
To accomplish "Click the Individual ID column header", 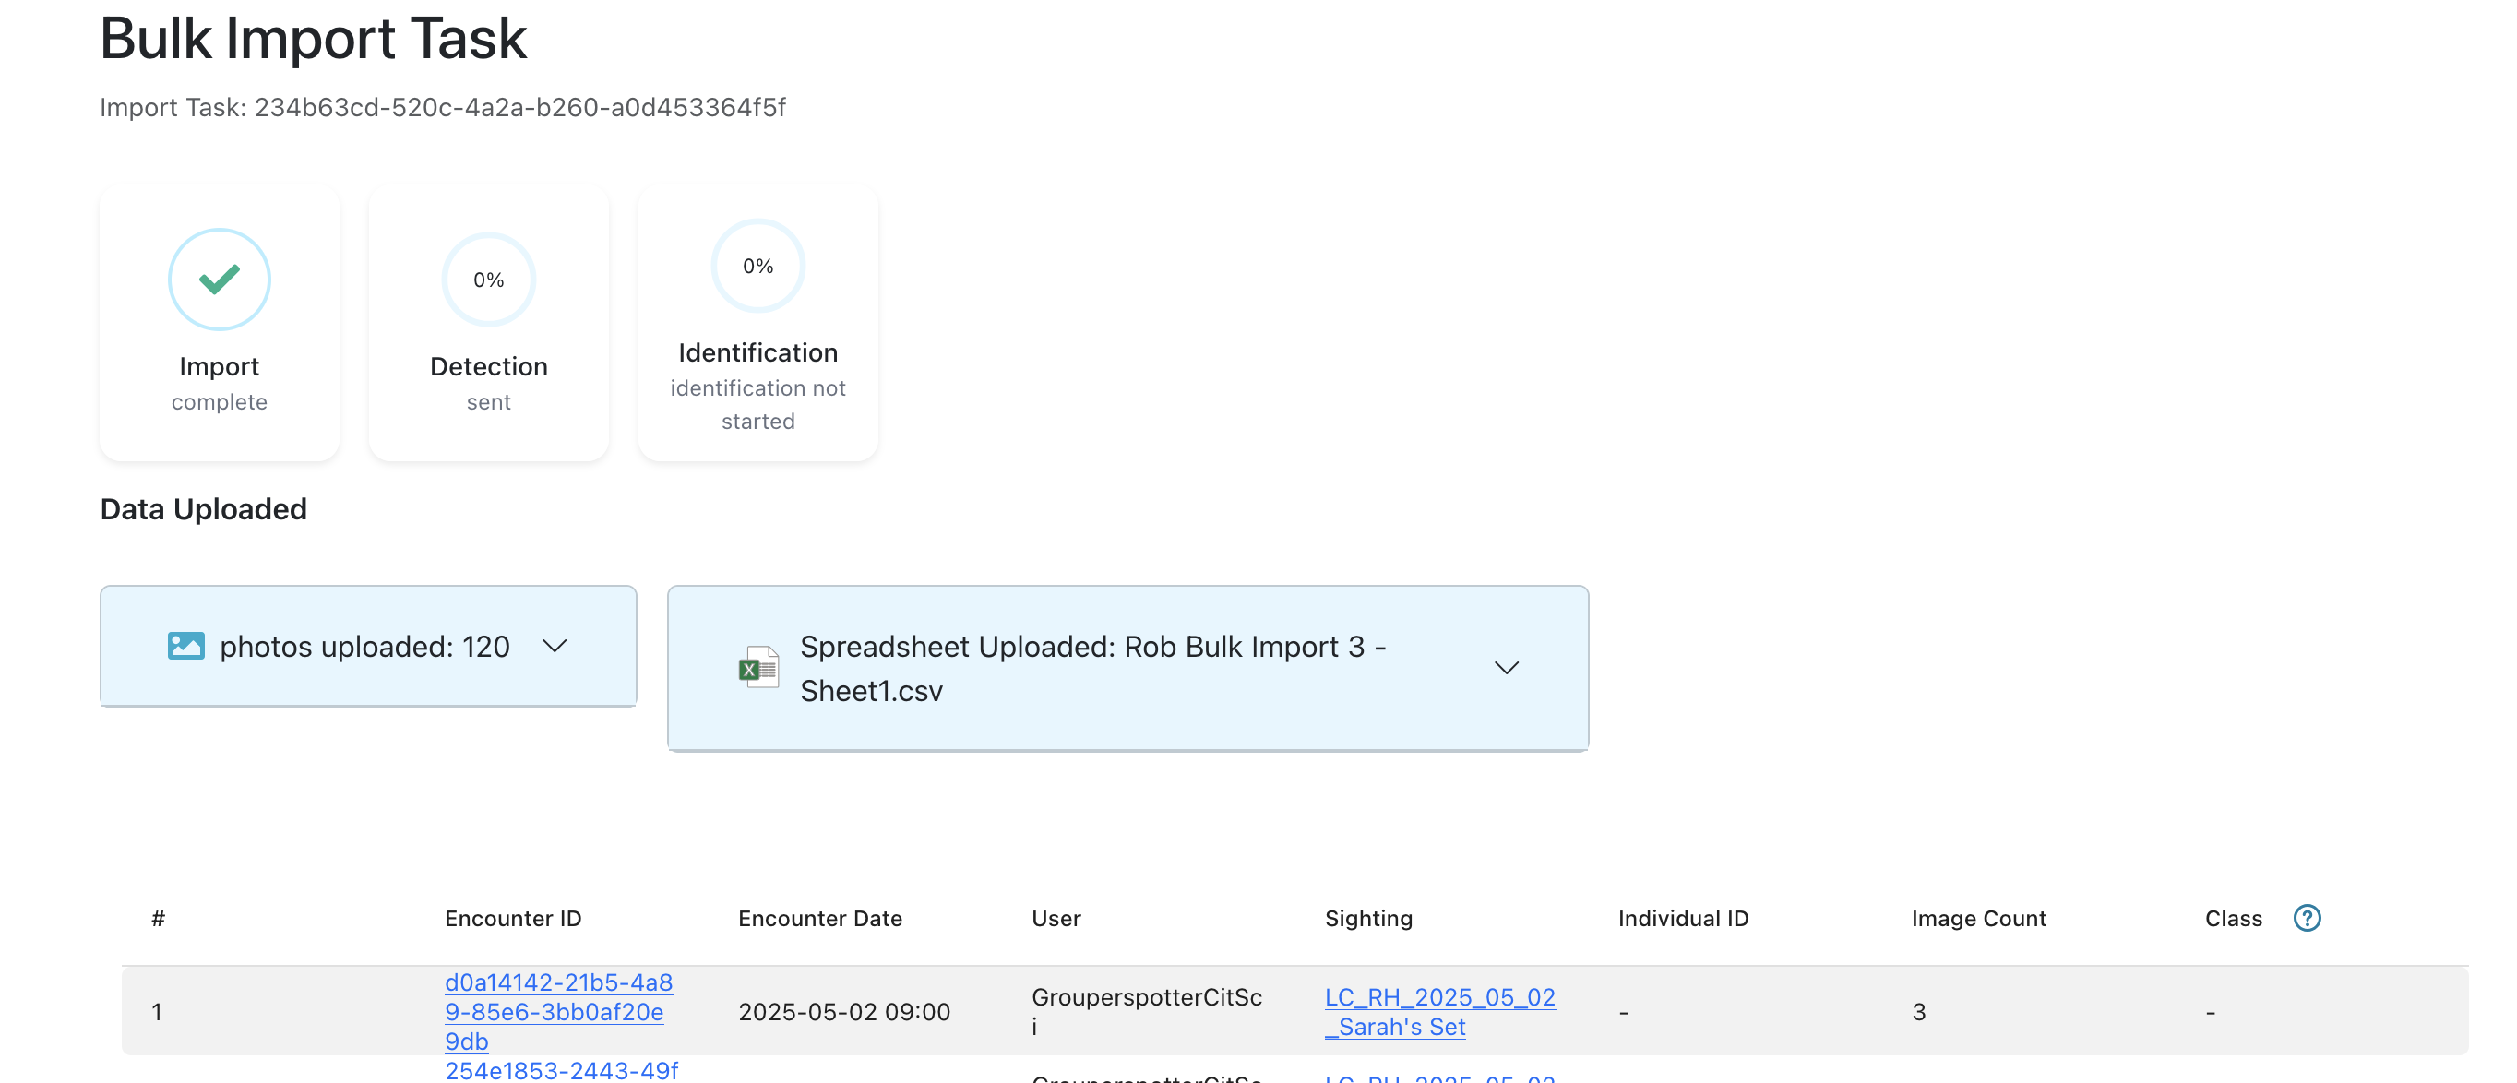I will (x=1683, y=918).
